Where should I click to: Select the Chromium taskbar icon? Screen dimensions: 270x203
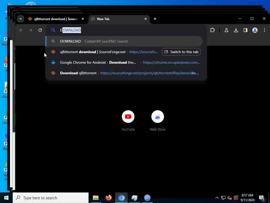121,198
